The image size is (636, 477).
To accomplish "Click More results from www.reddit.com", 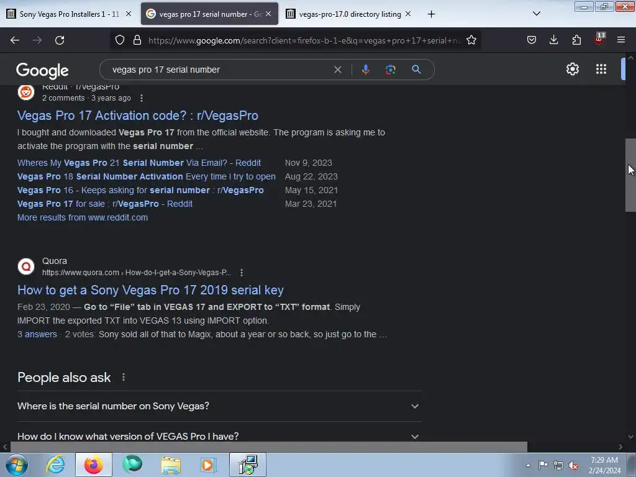I will point(83,217).
